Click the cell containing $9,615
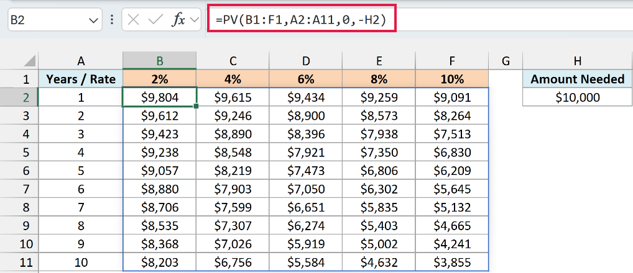 tap(233, 97)
